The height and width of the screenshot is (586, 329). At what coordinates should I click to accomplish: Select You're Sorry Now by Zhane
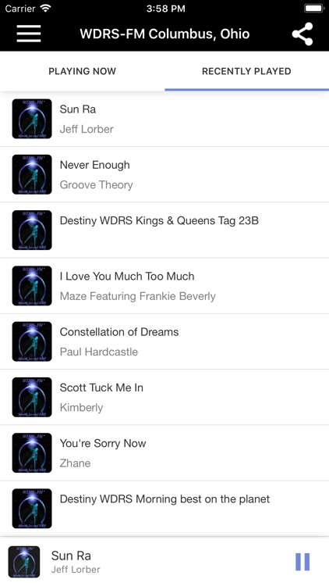pos(164,453)
